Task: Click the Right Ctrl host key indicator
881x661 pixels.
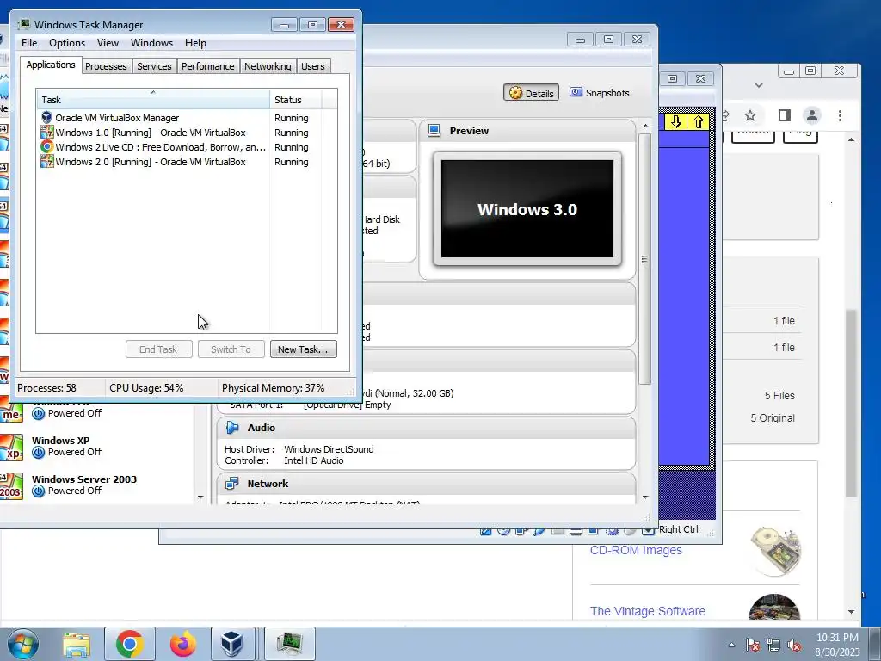Action: tap(678, 529)
